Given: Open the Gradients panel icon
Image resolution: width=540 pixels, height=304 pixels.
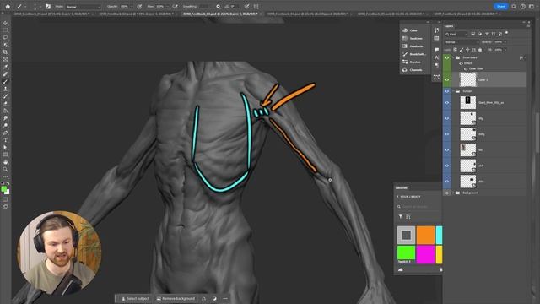Looking at the screenshot, I should (405, 46).
